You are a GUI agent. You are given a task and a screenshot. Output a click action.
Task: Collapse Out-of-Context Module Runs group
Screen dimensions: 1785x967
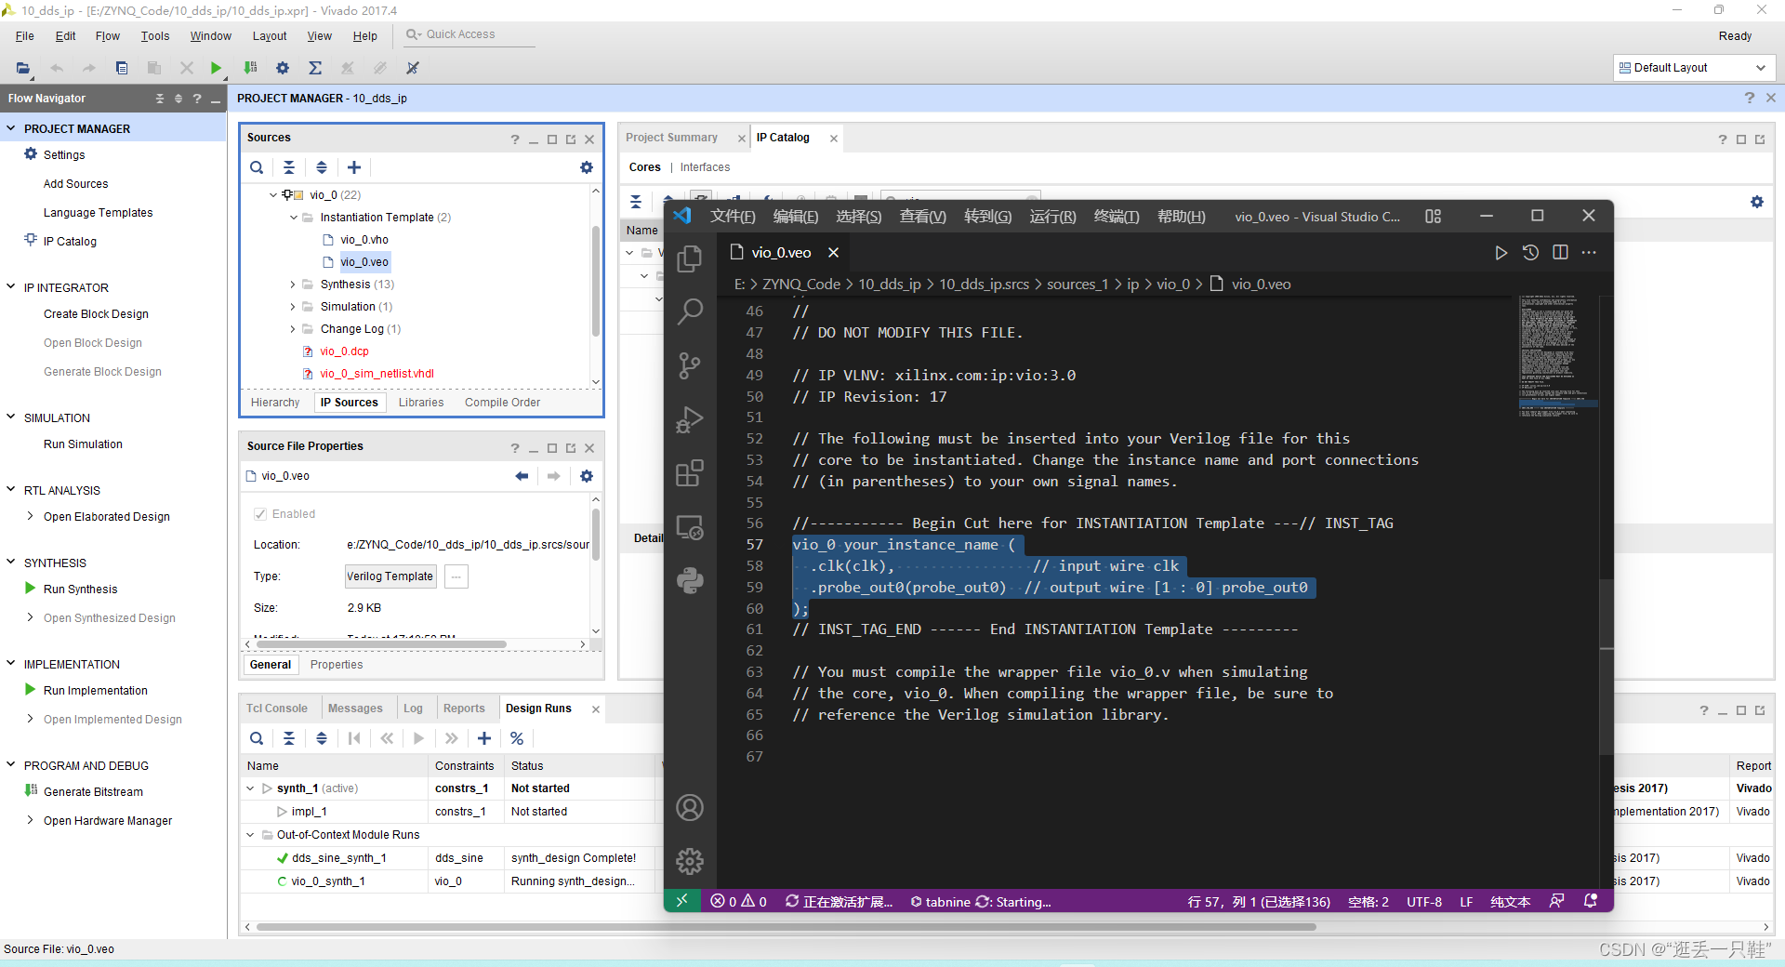coord(250,835)
